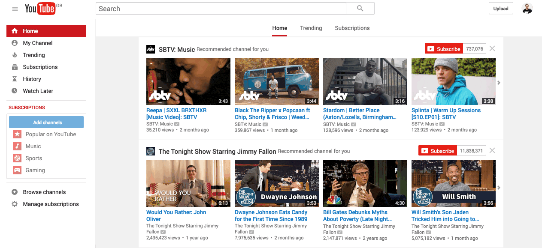Click the Sports channel icon
The image size is (542, 248).
[x=17, y=158]
